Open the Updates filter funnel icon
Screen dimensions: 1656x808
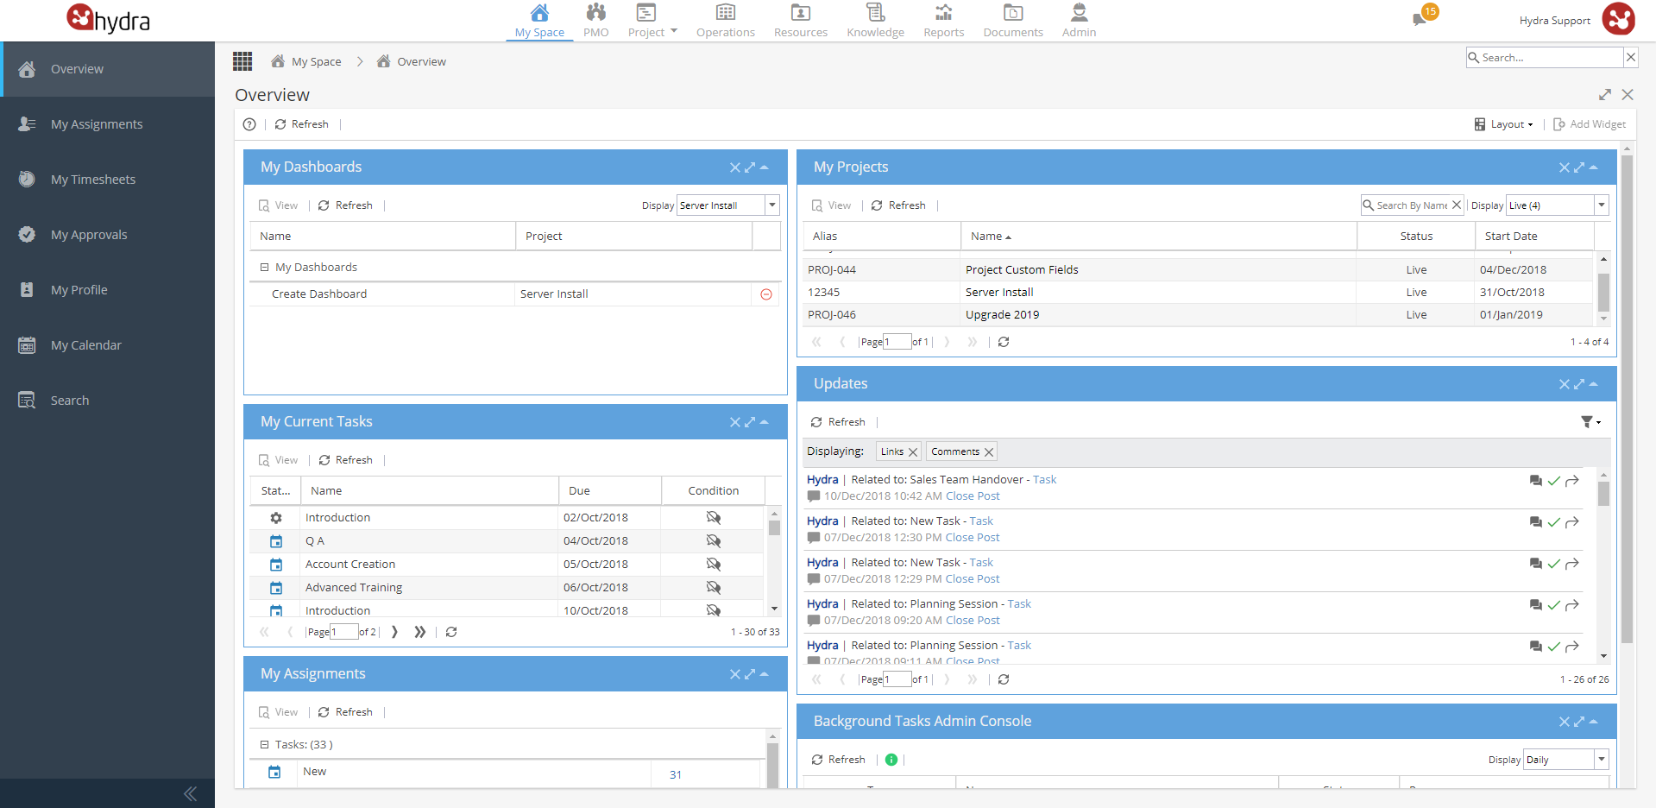(1590, 422)
